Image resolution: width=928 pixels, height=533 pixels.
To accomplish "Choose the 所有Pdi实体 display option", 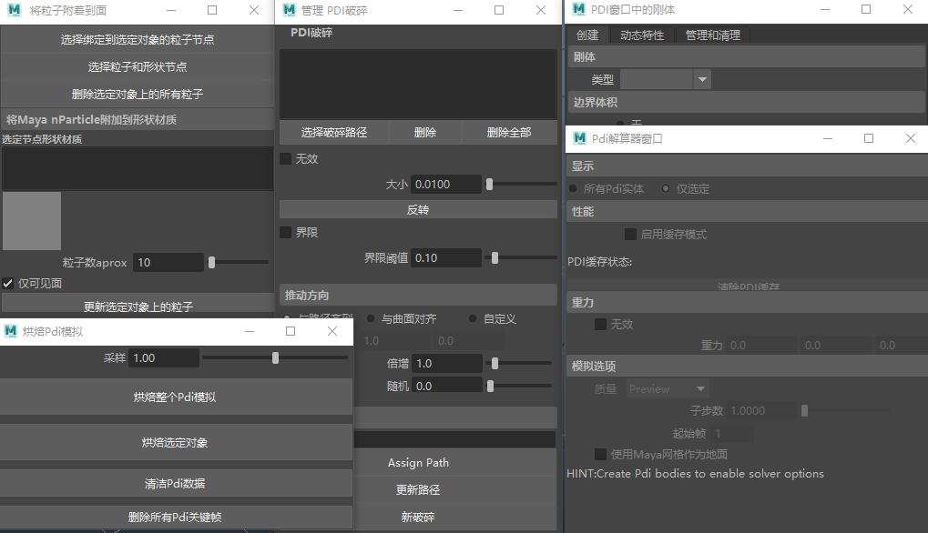I will coord(573,188).
